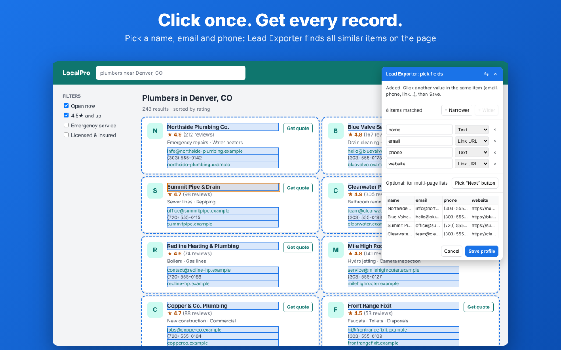The width and height of the screenshot is (561, 350).
Task: Click the S avatar of Summit Pipe & Drain
Action: 155,191
